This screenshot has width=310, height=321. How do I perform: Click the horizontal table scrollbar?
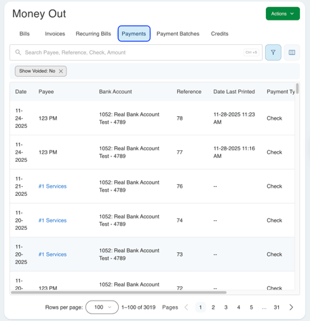(x=119, y=292)
